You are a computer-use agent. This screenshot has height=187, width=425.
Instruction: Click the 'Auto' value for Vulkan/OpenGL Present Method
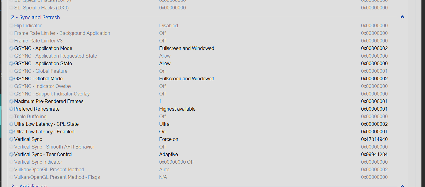point(164,170)
